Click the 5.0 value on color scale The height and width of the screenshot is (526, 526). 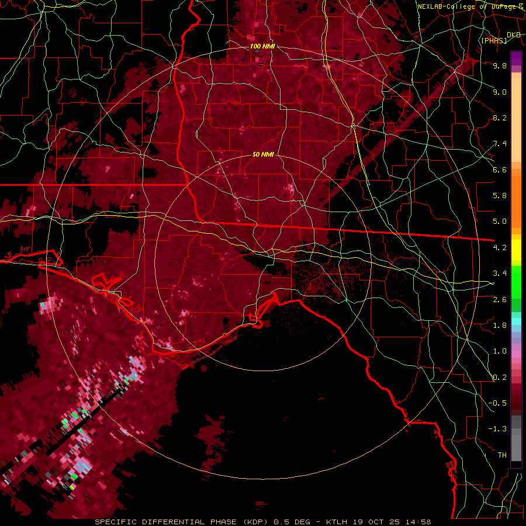pyautogui.click(x=500, y=222)
